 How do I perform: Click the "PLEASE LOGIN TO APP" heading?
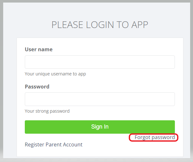click(x=100, y=25)
